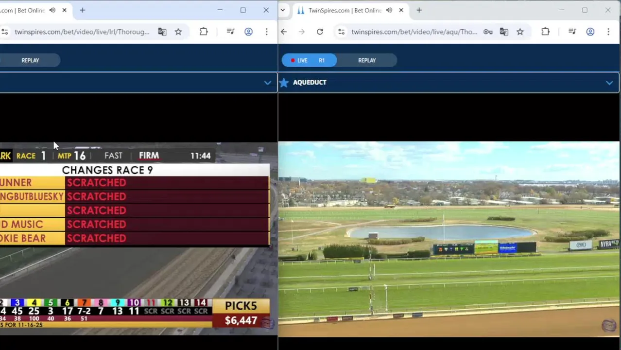Image resolution: width=621 pixels, height=350 pixels.
Task: Go forward in the right window
Action: pos(302,32)
